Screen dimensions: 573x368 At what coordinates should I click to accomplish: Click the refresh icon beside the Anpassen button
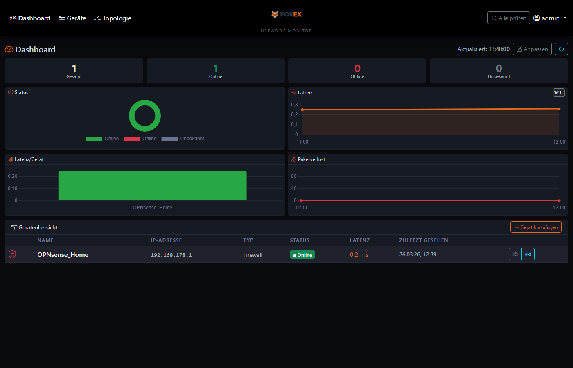pos(561,49)
